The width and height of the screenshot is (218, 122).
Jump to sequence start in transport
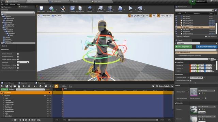point(15,120)
